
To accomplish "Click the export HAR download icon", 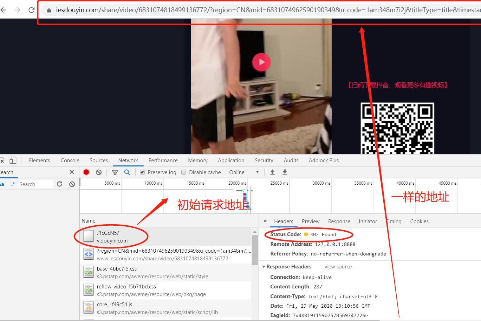I will 285,172.
